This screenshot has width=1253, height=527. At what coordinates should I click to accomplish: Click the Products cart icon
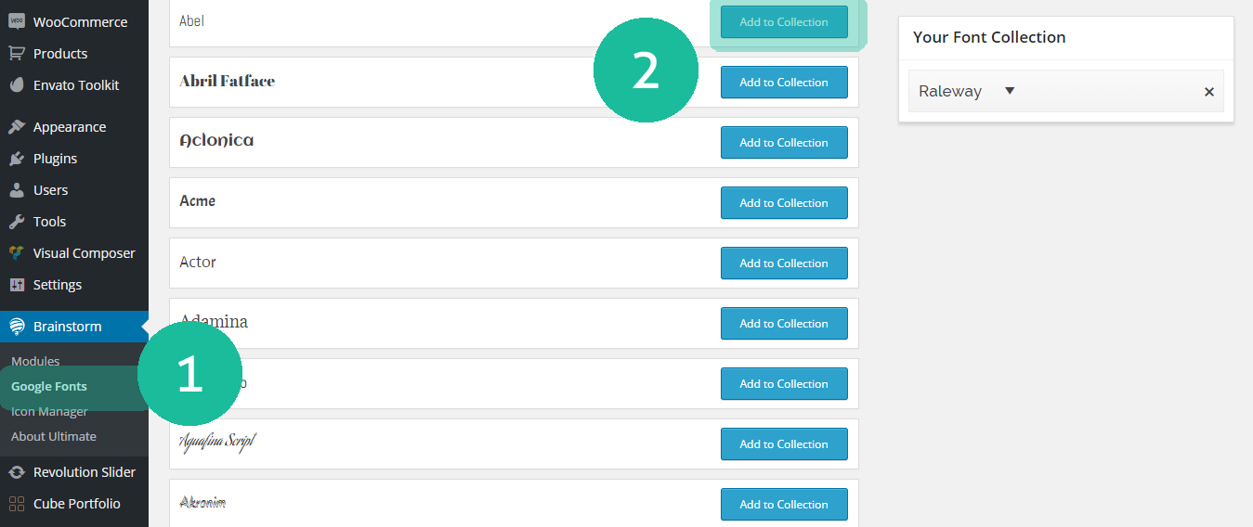point(17,53)
